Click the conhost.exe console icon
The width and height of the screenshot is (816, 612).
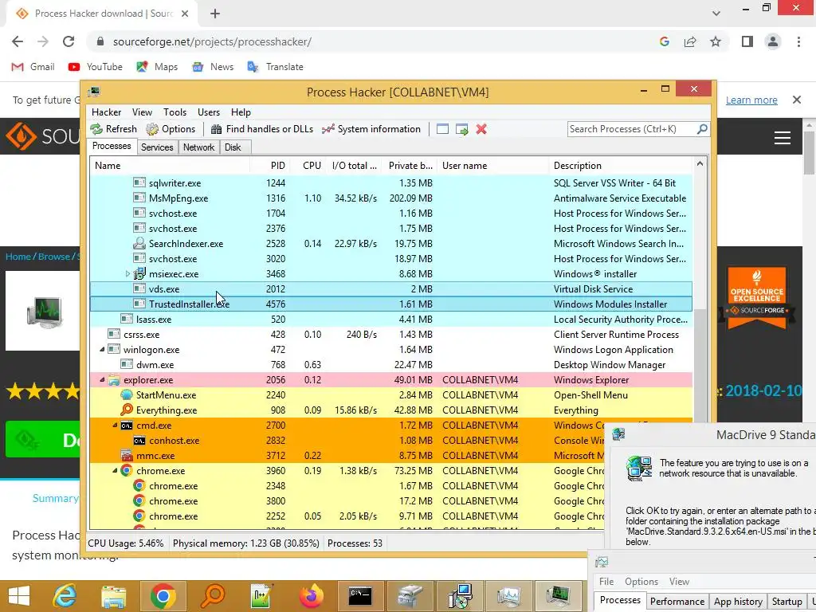tap(139, 440)
